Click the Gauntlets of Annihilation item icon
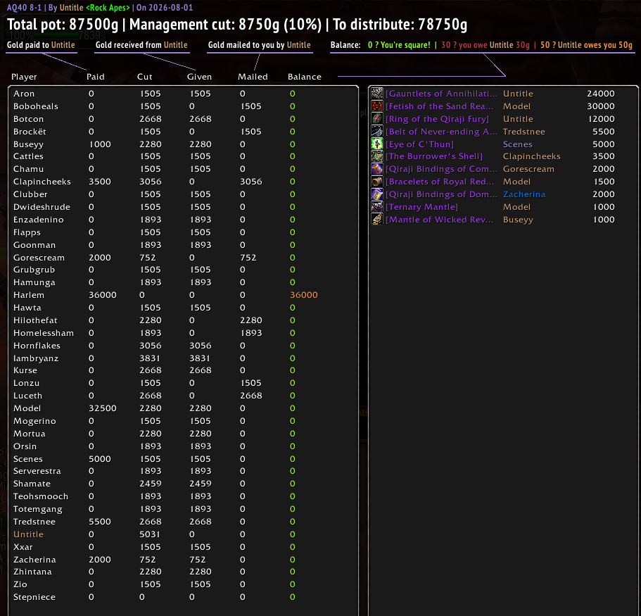The width and height of the screenshot is (641, 616). click(x=377, y=94)
